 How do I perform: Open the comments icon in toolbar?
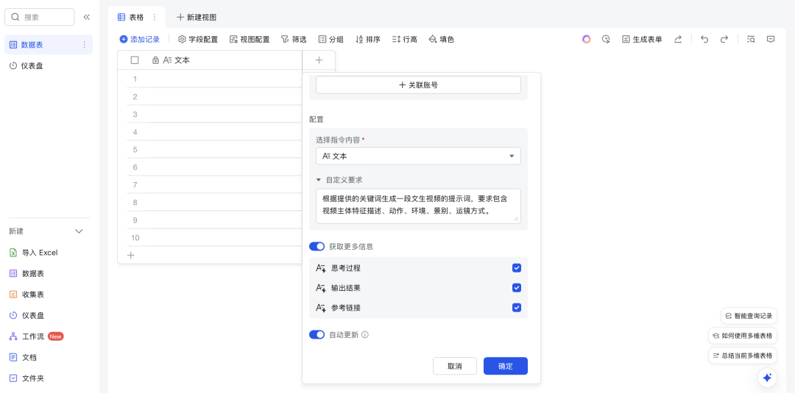pos(771,39)
